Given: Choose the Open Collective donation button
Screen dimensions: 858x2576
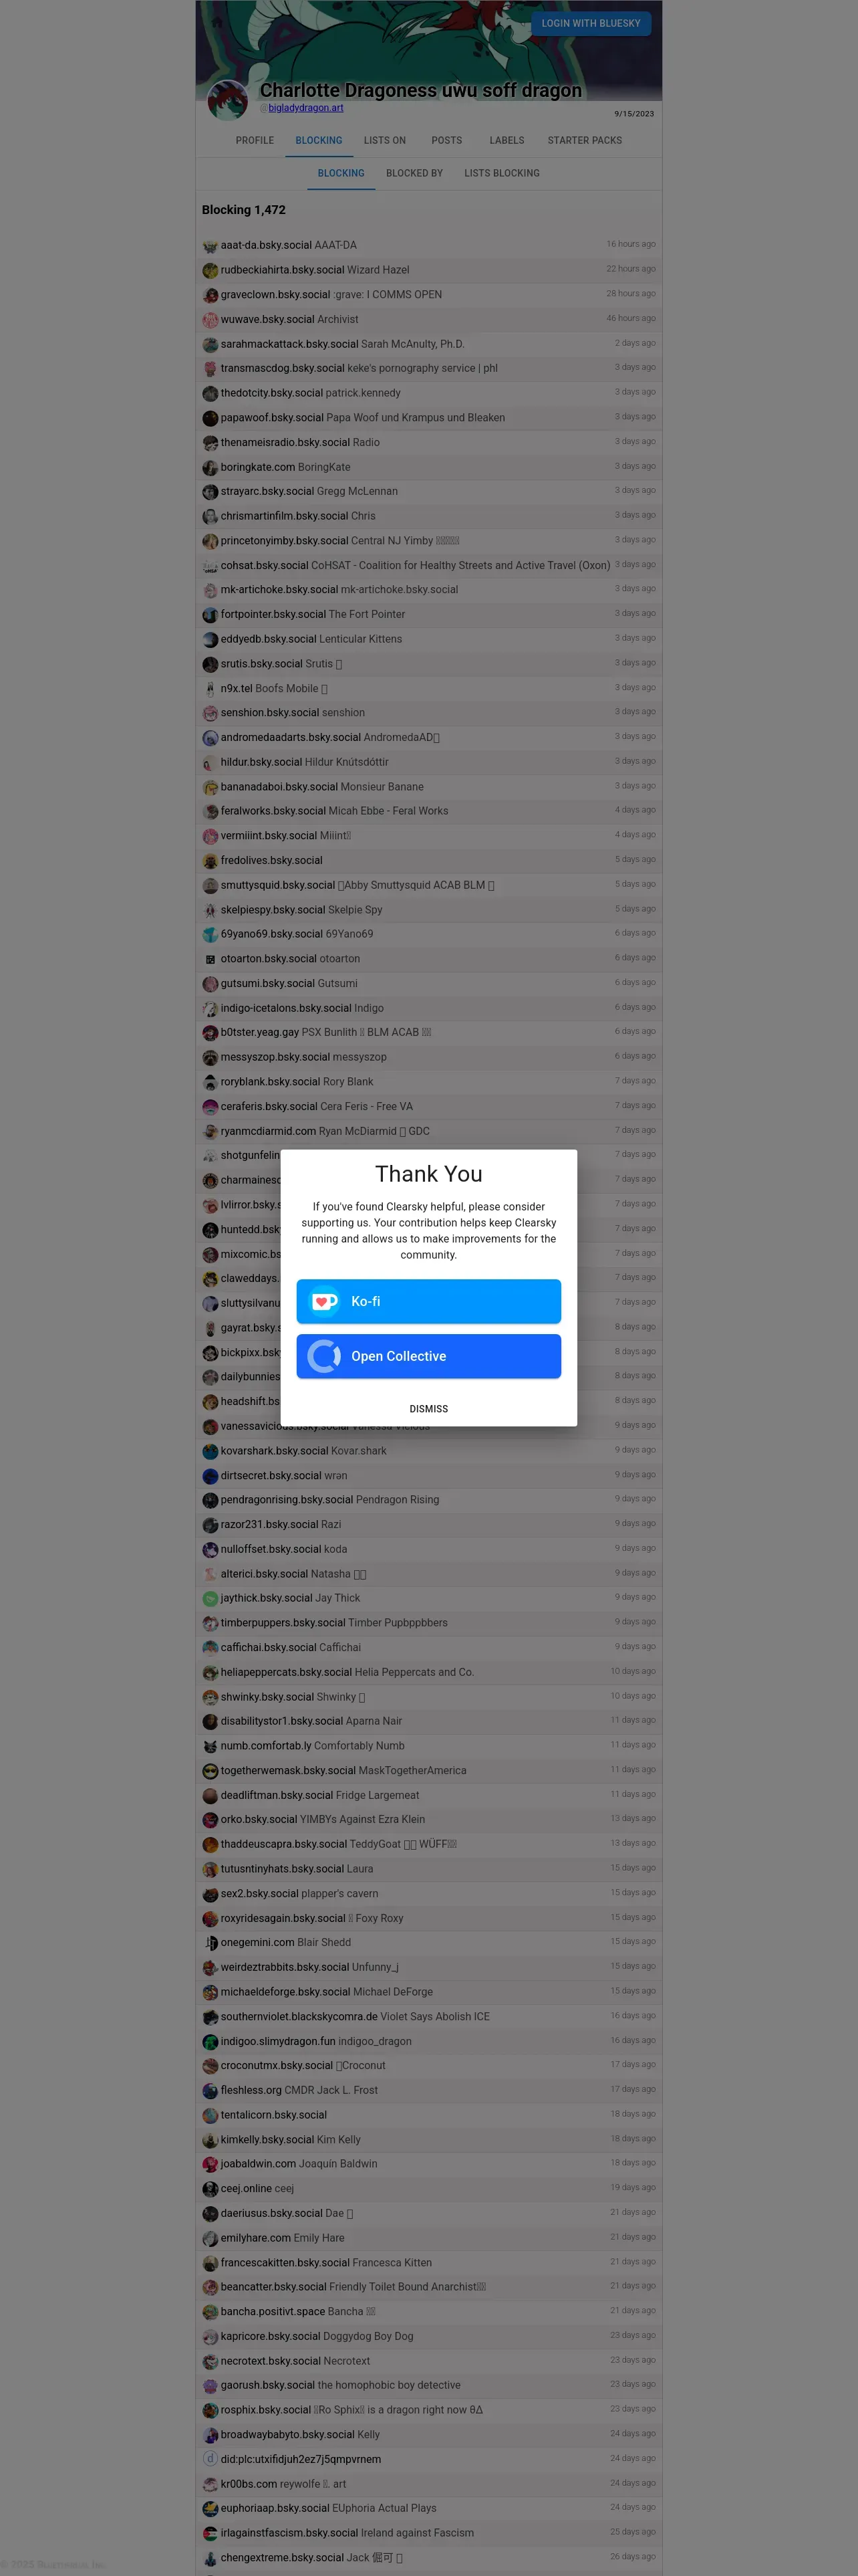Looking at the screenshot, I should click(x=428, y=1356).
